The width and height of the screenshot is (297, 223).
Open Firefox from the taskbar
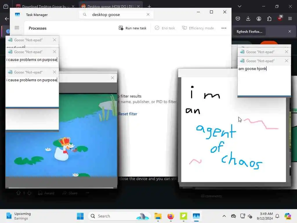[x=171, y=216]
